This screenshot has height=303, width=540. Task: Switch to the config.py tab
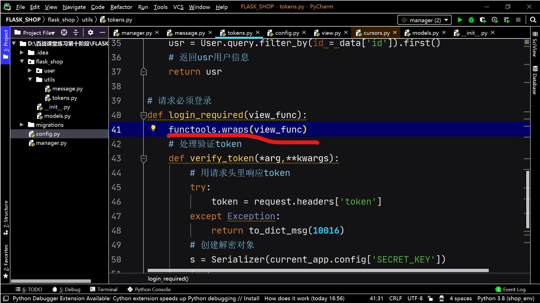(287, 33)
